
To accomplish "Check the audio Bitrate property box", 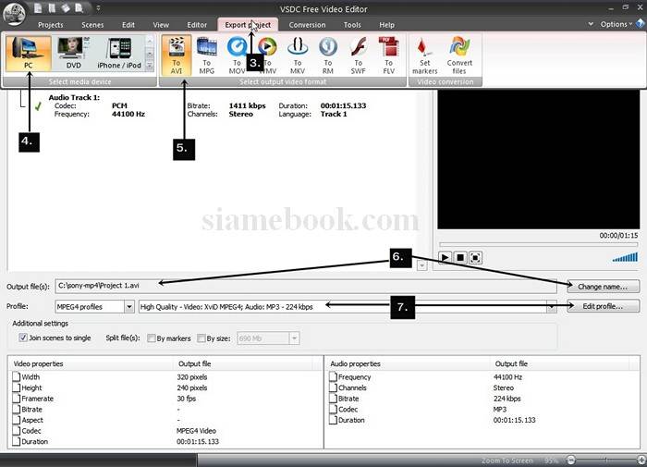I will [x=333, y=398].
